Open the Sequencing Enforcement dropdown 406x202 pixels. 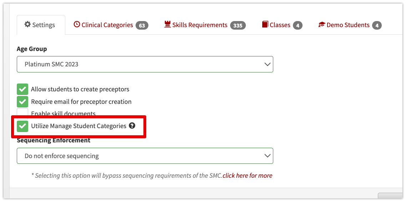[x=145, y=156]
